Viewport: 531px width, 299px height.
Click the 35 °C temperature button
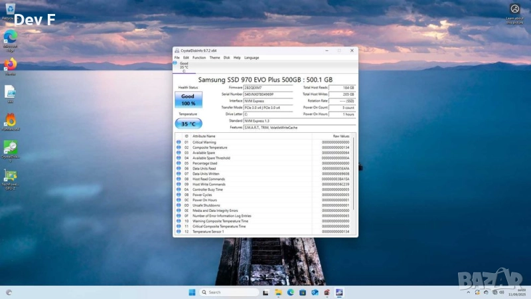coord(189,124)
